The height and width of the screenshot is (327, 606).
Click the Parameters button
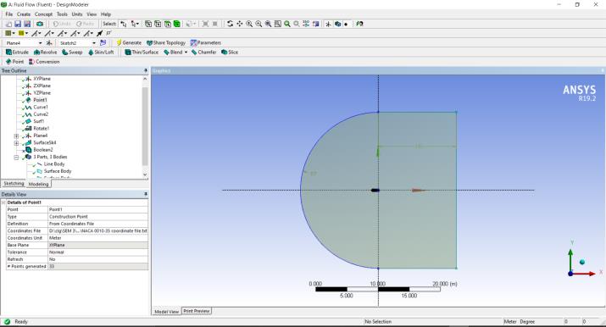pyautogui.click(x=206, y=43)
